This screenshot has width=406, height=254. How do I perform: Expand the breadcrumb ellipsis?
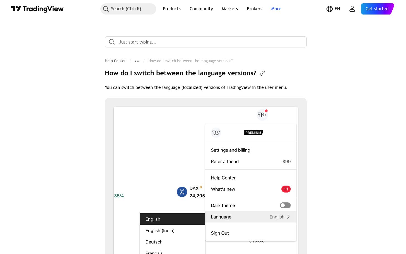137,61
